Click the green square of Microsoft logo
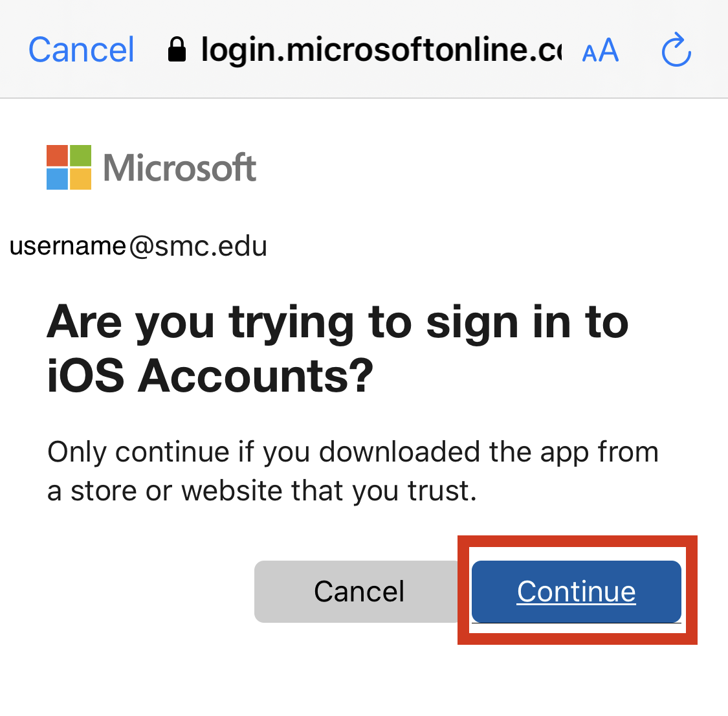This screenshot has height=716, width=728. 80,155
